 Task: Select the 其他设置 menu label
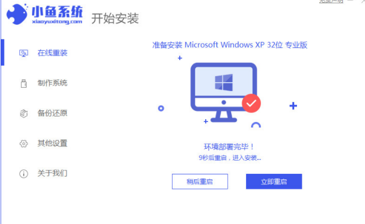click(53, 143)
